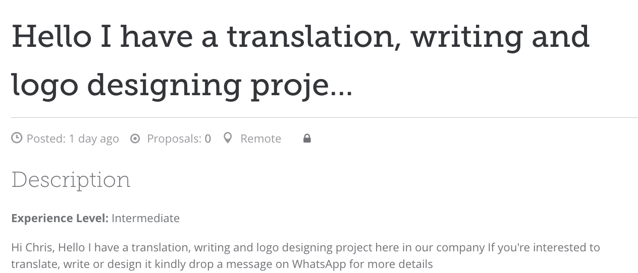Select the '1 day ago' timestamp
The width and height of the screenshot is (638, 273).
pyautogui.click(x=94, y=139)
